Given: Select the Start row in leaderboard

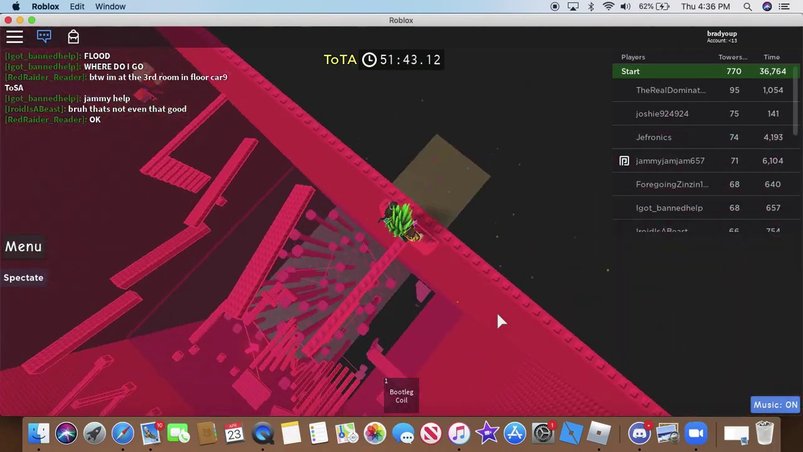Looking at the screenshot, I should coord(703,72).
